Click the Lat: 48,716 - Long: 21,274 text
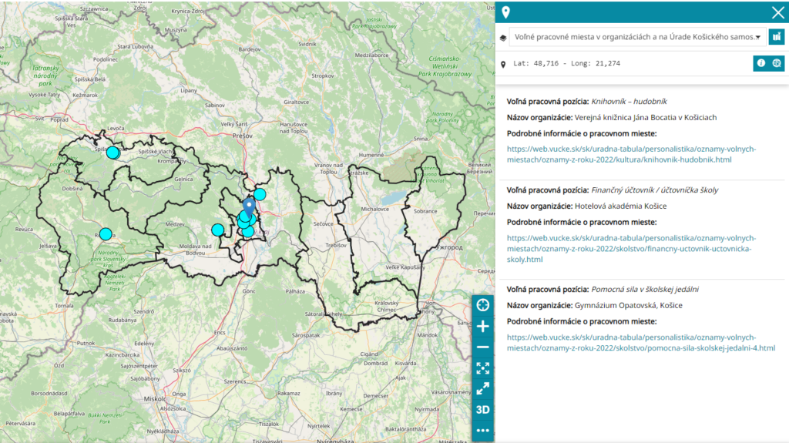 point(566,63)
